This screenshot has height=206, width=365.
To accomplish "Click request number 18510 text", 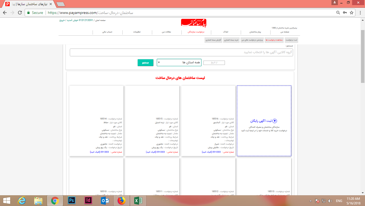I will 103,191.
